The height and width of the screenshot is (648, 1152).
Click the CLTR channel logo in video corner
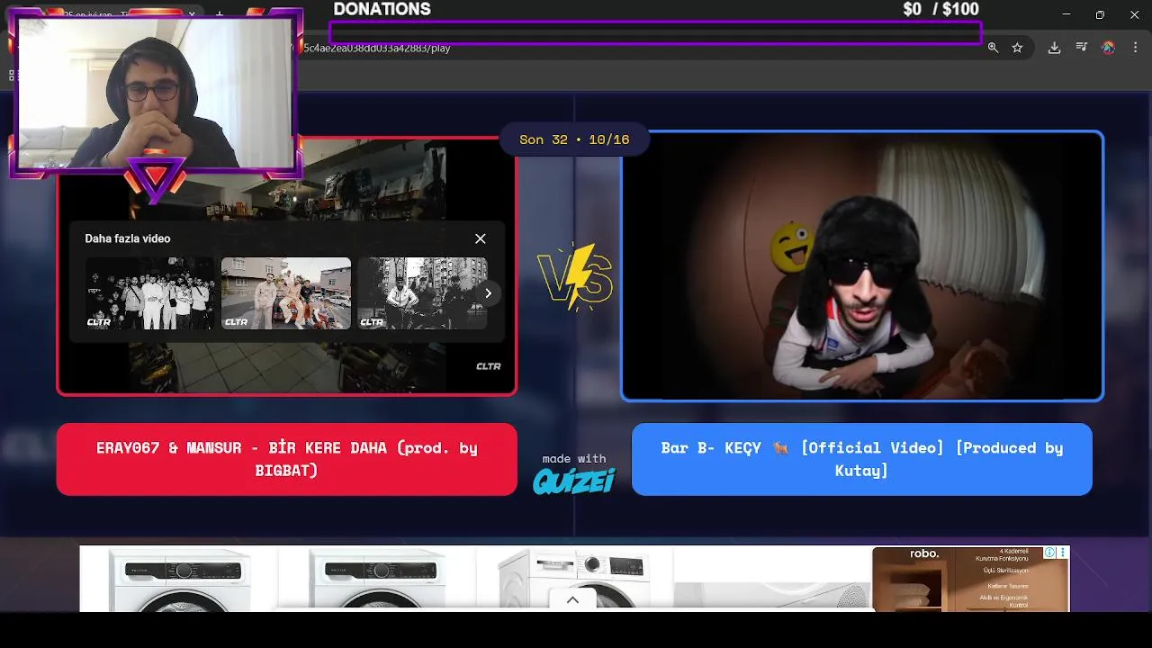coord(488,366)
